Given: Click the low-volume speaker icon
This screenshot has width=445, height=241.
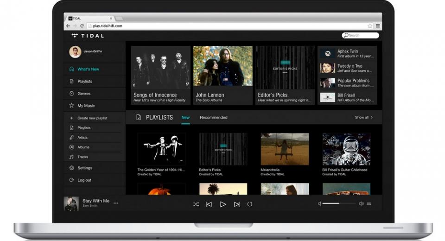Looking at the screenshot, I should point(319,203).
